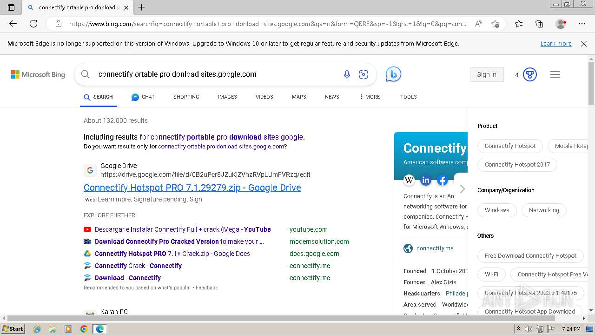Select the Connectify Hotspot chip
This screenshot has height=335, width=595.
click(510, 146)
